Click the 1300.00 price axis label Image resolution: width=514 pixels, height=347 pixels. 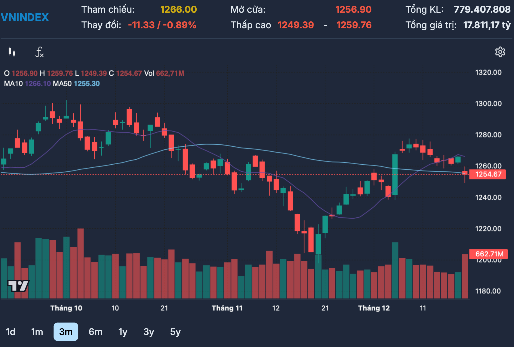tap(488, 104)
